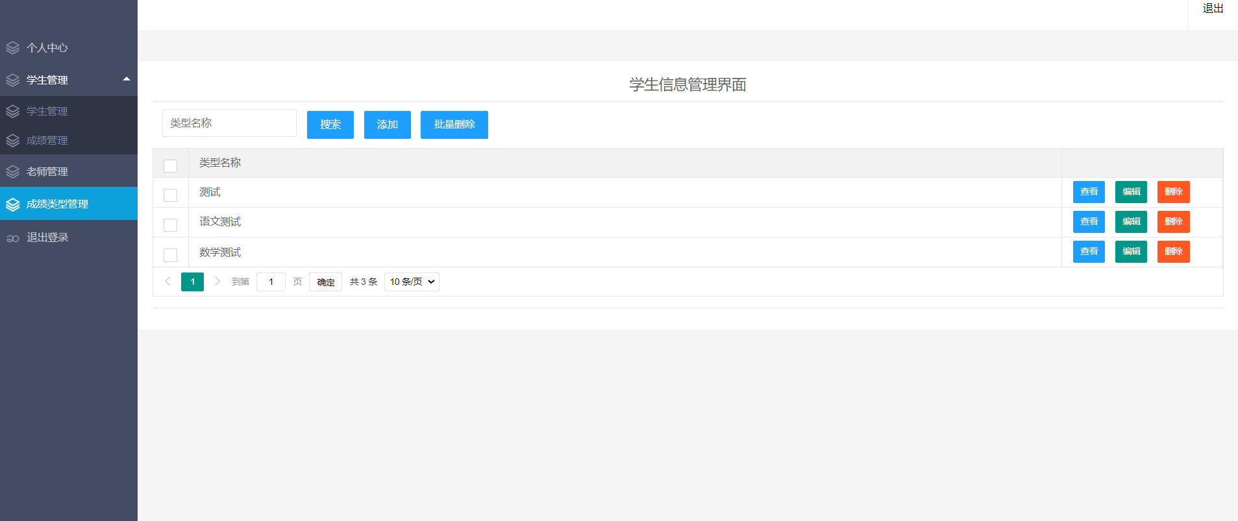
Task: Check the checkbox for the 数学测试 row
Action: coord(171,255)
